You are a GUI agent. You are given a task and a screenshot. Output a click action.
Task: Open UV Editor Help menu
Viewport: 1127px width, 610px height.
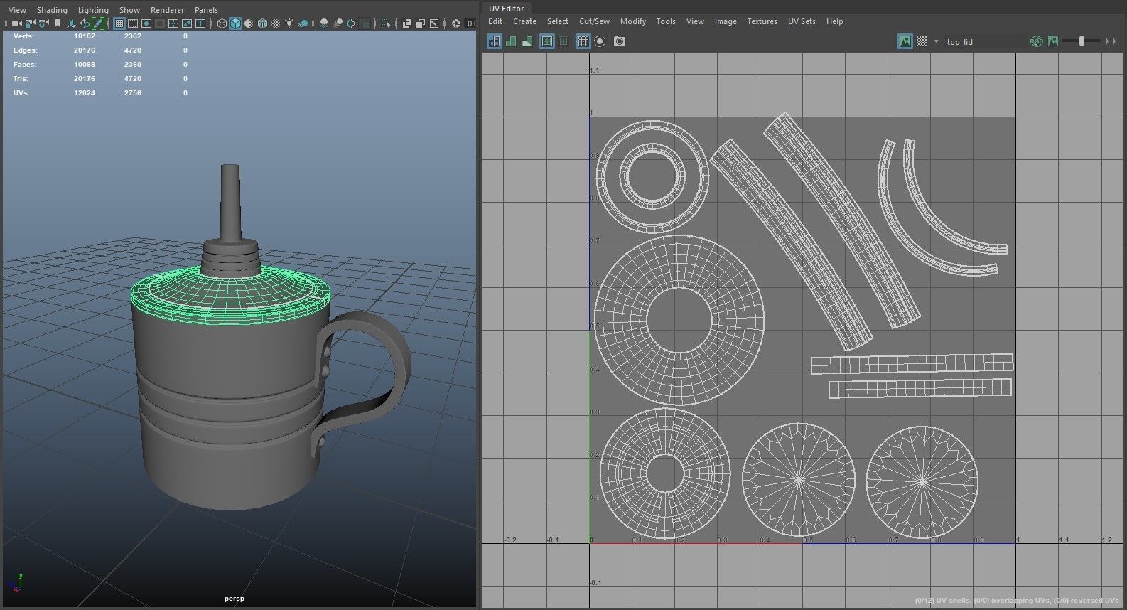click(834, 21)
